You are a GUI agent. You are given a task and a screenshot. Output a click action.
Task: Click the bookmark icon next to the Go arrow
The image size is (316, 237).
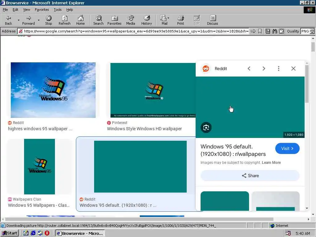click(260, 31)
